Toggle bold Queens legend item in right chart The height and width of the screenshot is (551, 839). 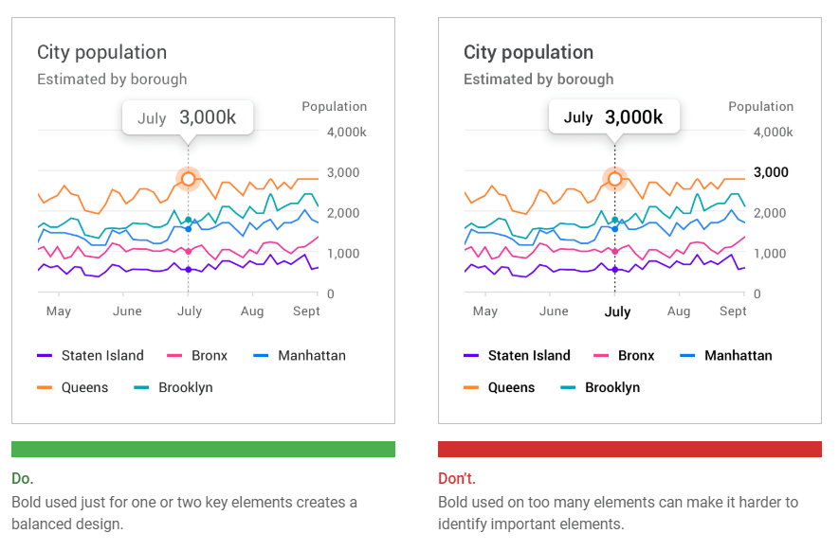click(511, 387)
